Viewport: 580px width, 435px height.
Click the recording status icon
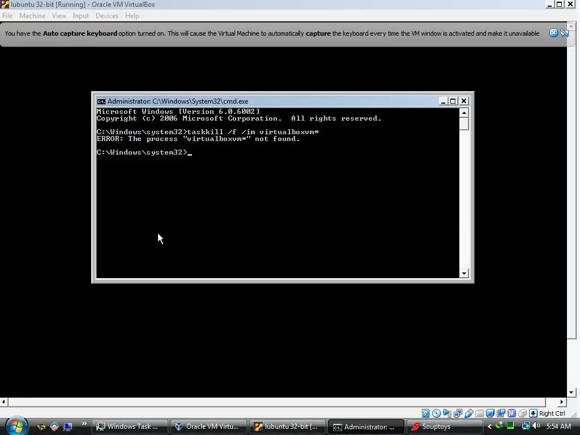click(501, 413)
